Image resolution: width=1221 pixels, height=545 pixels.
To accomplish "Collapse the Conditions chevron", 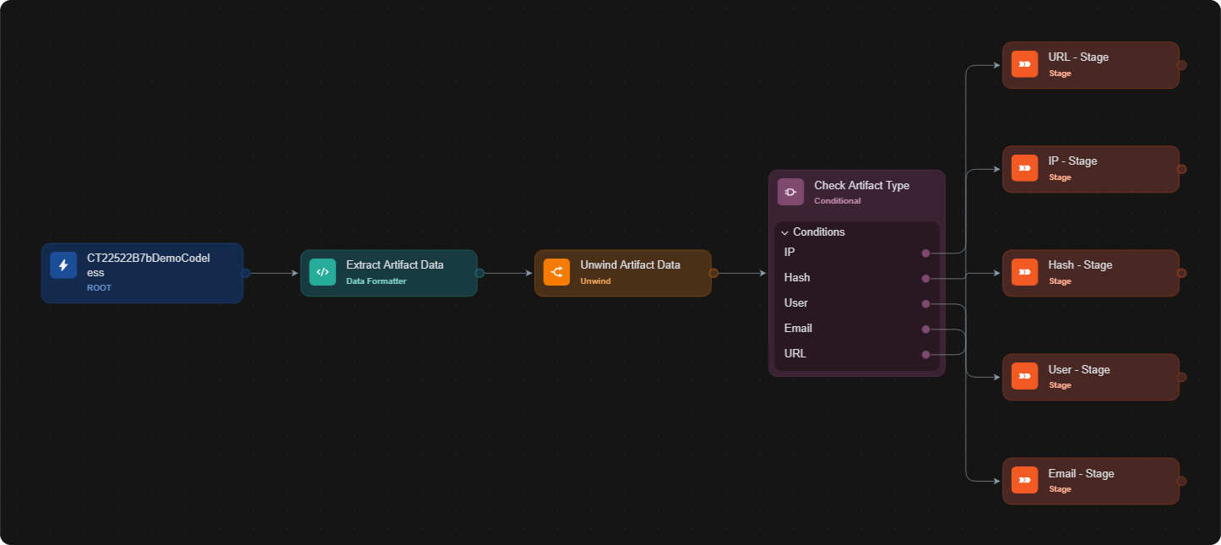I will click(785, 232).
